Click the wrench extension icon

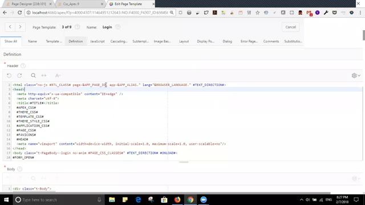[326, 13]
